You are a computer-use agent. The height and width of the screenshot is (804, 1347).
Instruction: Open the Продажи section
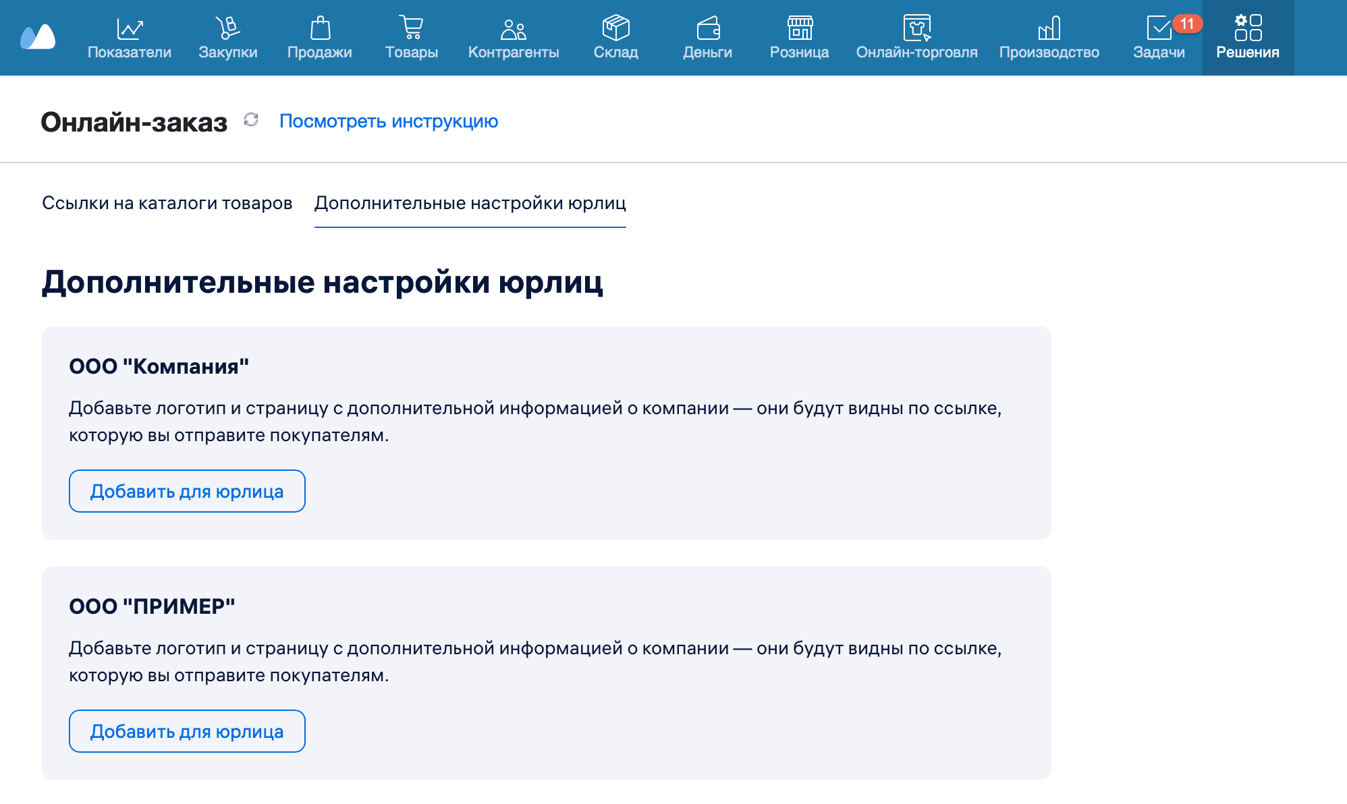point(320,37)
